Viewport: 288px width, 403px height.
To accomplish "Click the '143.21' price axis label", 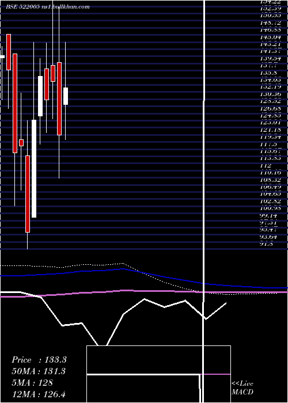I will click(270, 44).
